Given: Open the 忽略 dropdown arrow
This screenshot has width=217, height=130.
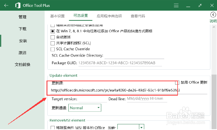Looking at the screenshot, I should pyautogui.click(x=141, y=127).
